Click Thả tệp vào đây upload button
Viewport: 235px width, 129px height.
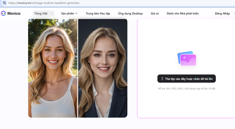click(187, 78)
